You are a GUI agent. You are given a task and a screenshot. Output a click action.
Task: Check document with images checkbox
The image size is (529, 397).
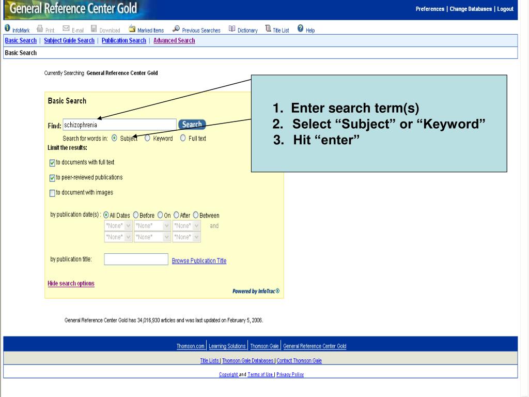(52, 193)
